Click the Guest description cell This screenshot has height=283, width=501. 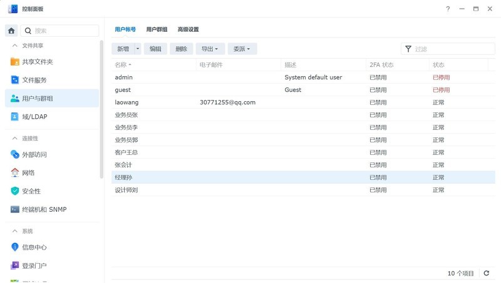292,89
